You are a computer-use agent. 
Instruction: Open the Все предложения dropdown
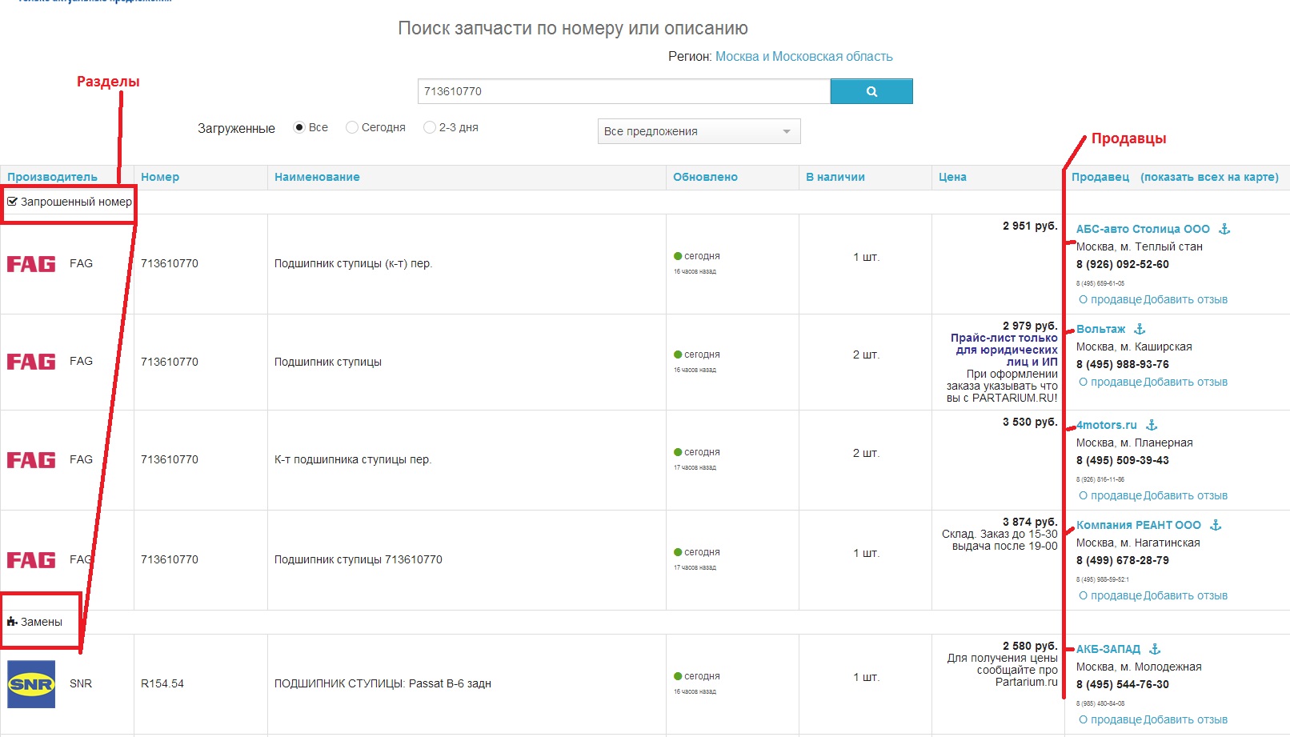pos(699,131)
